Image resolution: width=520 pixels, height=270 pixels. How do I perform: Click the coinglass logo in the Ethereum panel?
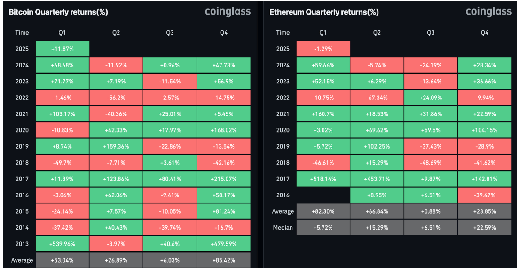[x=488, y=12]
